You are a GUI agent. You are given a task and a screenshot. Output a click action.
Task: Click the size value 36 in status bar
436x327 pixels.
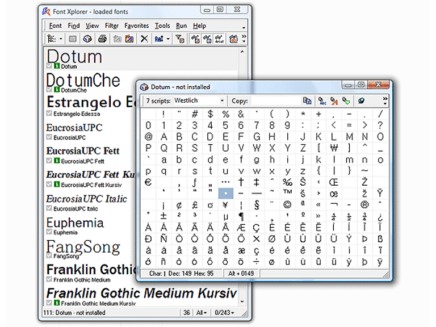(187, 313)
